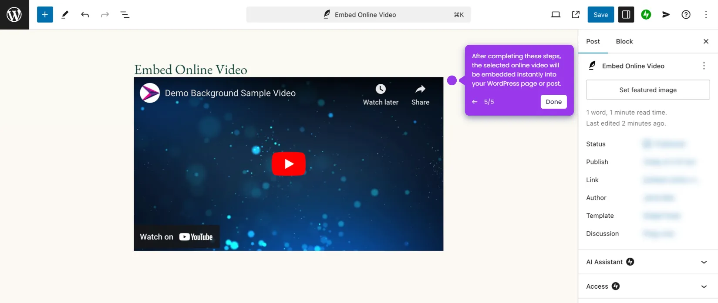Save the post
The height and width of the screenshot is (303, 718).
coord(601,15)
